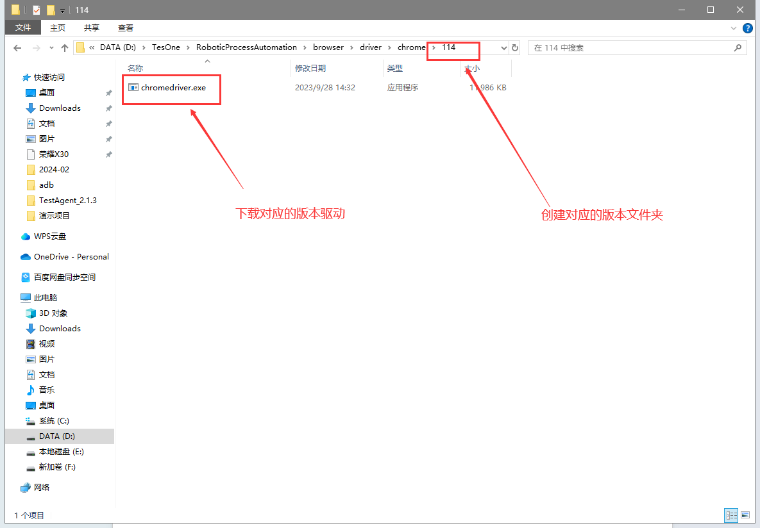Expand the address bar history dropdown
760x528 pixels.
point(503,48)
